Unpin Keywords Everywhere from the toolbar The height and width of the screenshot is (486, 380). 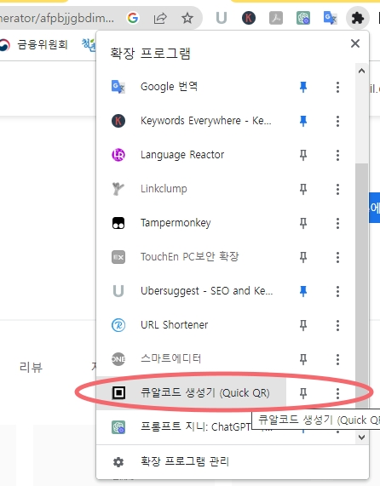(303, 121)
